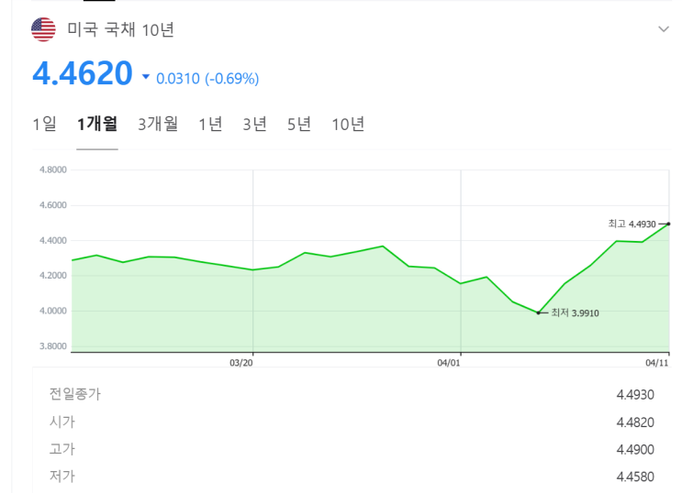Screen dimensions: 682x493
Task: Click the change value 0.0310 (-0.69%)
Action: click(207, 79)
